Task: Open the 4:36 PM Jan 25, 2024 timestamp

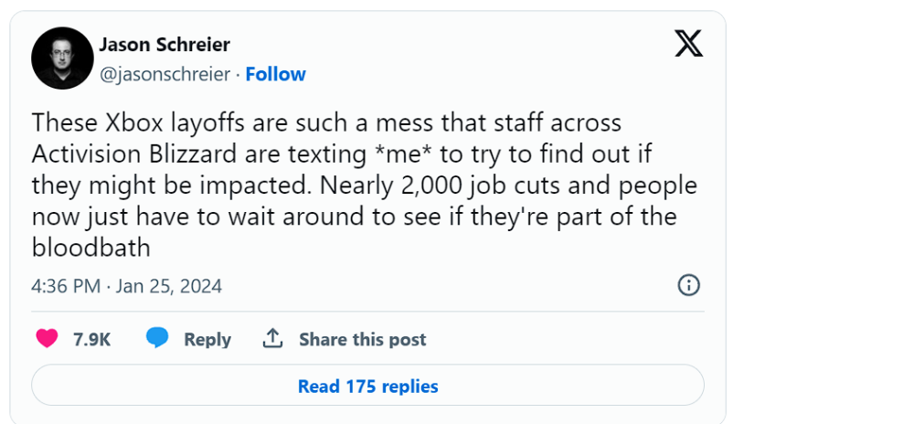Action: 127,286
